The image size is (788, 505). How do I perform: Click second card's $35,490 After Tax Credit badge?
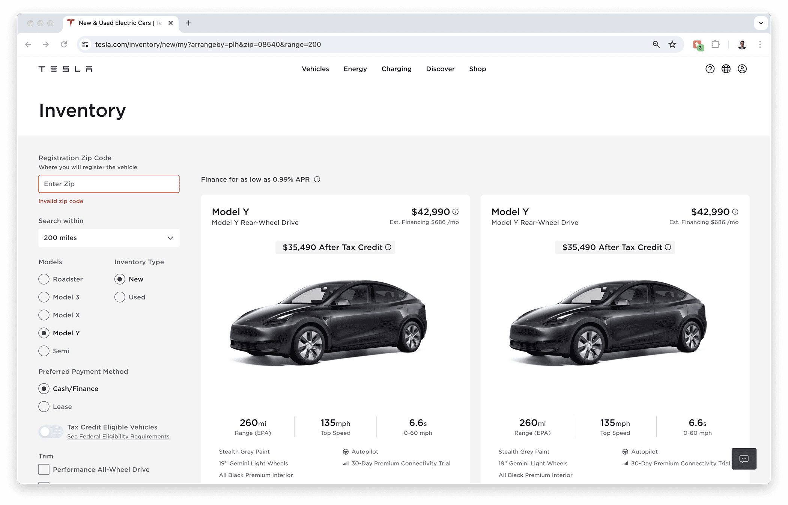(x=615, y=247)
